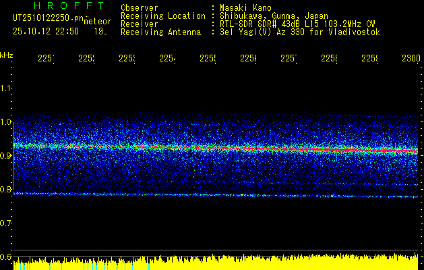Click the RTL-SDR SDR# 103.2MHz receiver text
Image resolution: width=424 pixels, height=270 pixels.
click(x=297, y=24)
